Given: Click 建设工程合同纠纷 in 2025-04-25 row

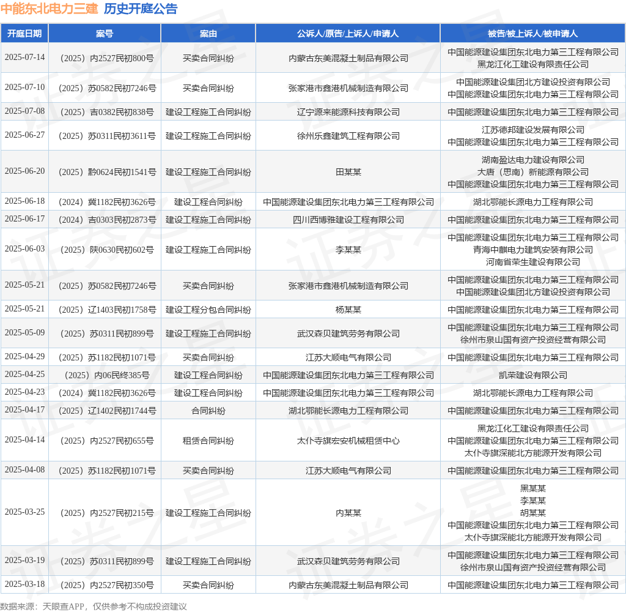Looking at the screenshot, I should (x=208, y=376).
